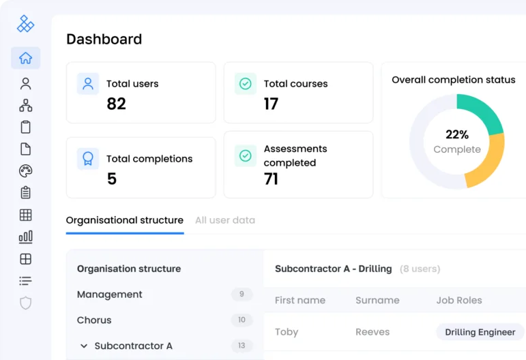
Task: Sort by Job Roles column header
Action: click(459, 300)
